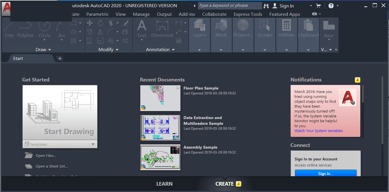Image resolution: width=389 pixels, height=192 pixels.
Task: Select the Hatch tool in Draw panel
Action: [x=73, y=41]
